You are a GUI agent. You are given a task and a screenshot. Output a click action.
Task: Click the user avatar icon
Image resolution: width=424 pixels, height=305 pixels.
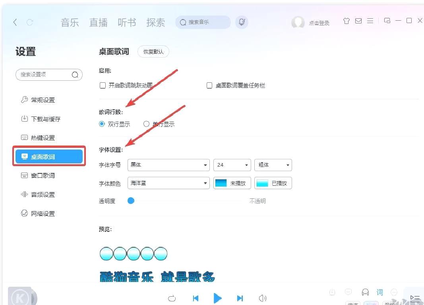(x=298, y=22)
